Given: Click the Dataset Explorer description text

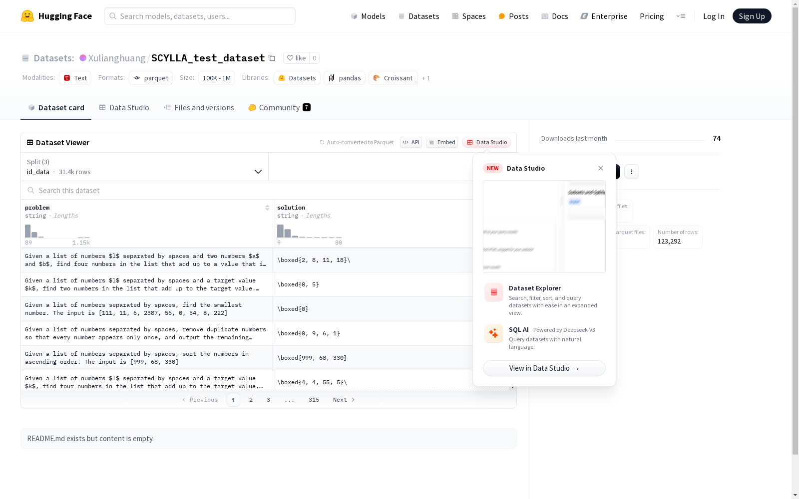Looking at the screenshot, I should 553,305.
